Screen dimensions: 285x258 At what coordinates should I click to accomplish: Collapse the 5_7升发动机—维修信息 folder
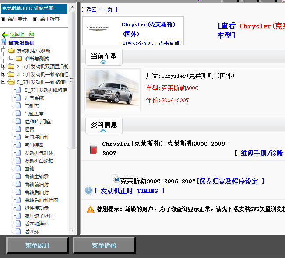(3, 81)
